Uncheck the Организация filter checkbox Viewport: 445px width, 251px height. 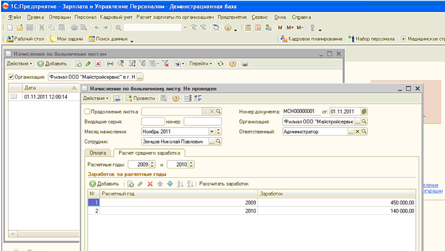11,77
